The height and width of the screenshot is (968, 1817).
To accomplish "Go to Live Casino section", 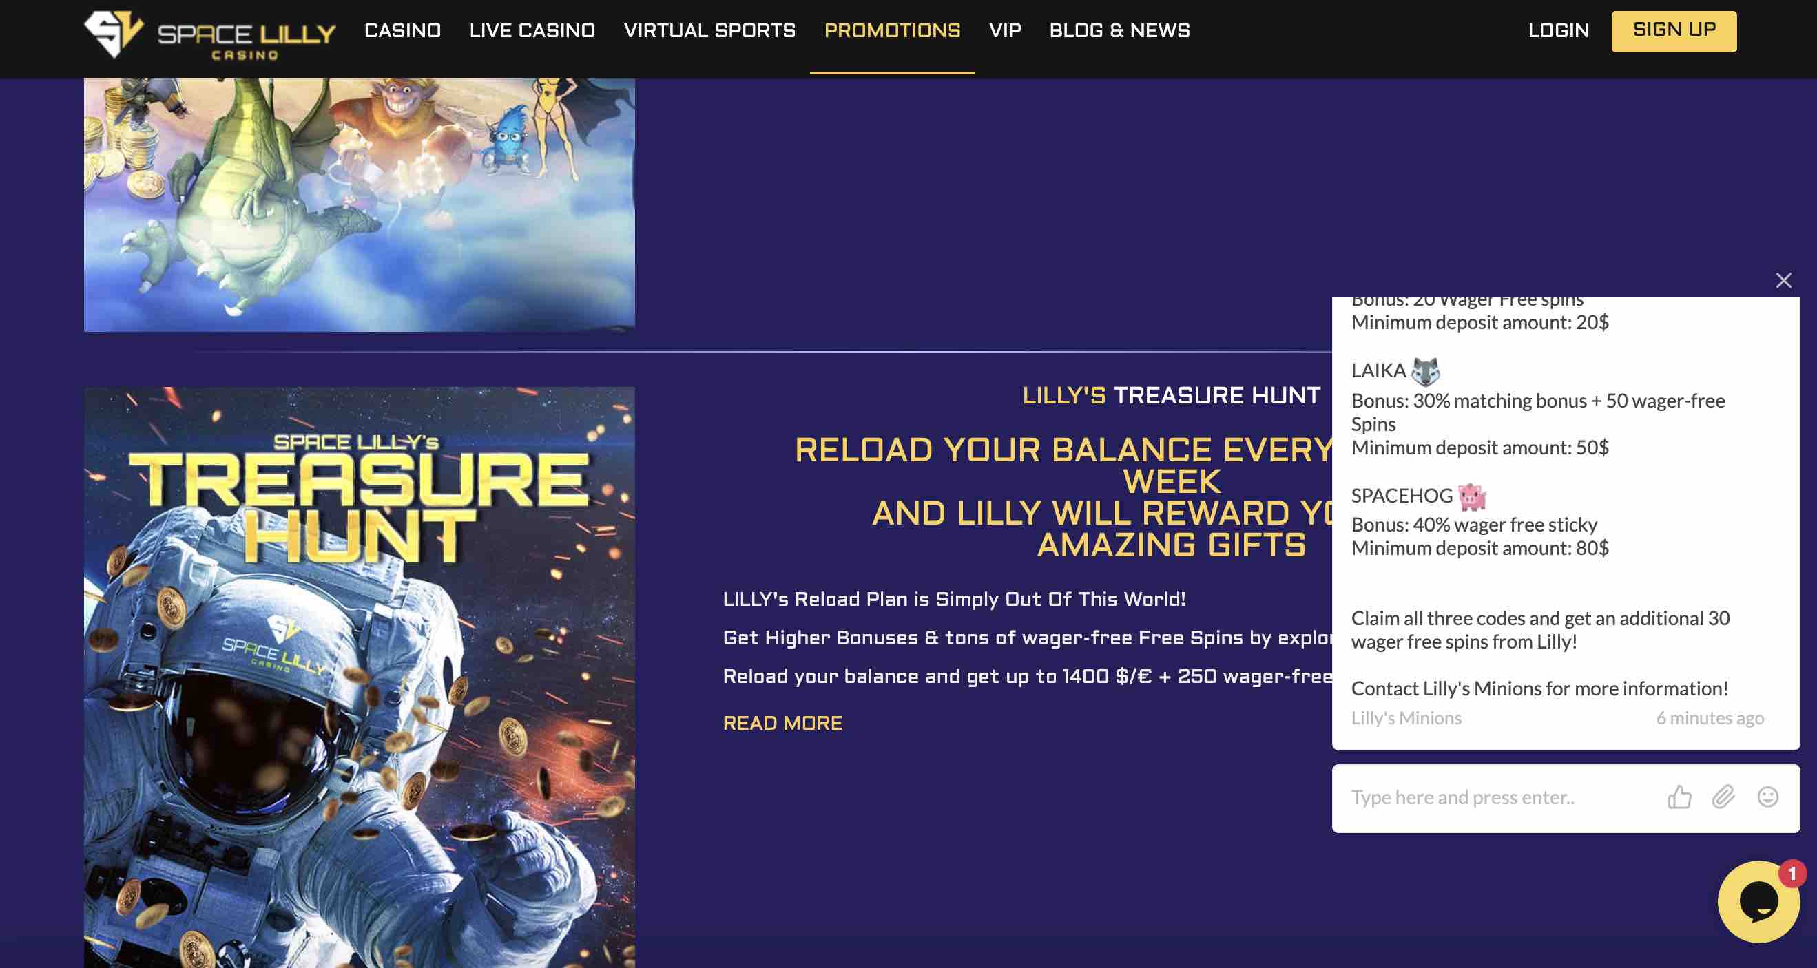I will [532, 31].
